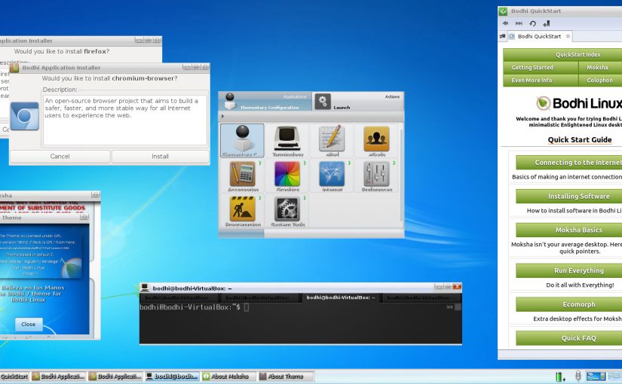
Task: Switch to first Bodhi Application taskbar item
Action: click(x=59, y=376)
